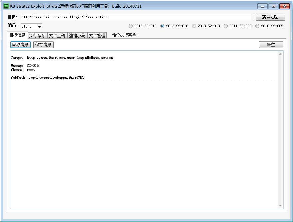
Task: Click the 'WebPath: /opt/tomcat/webapps/9AirSMS/' line
Action: pyautogui.click(x=48, y=77)
